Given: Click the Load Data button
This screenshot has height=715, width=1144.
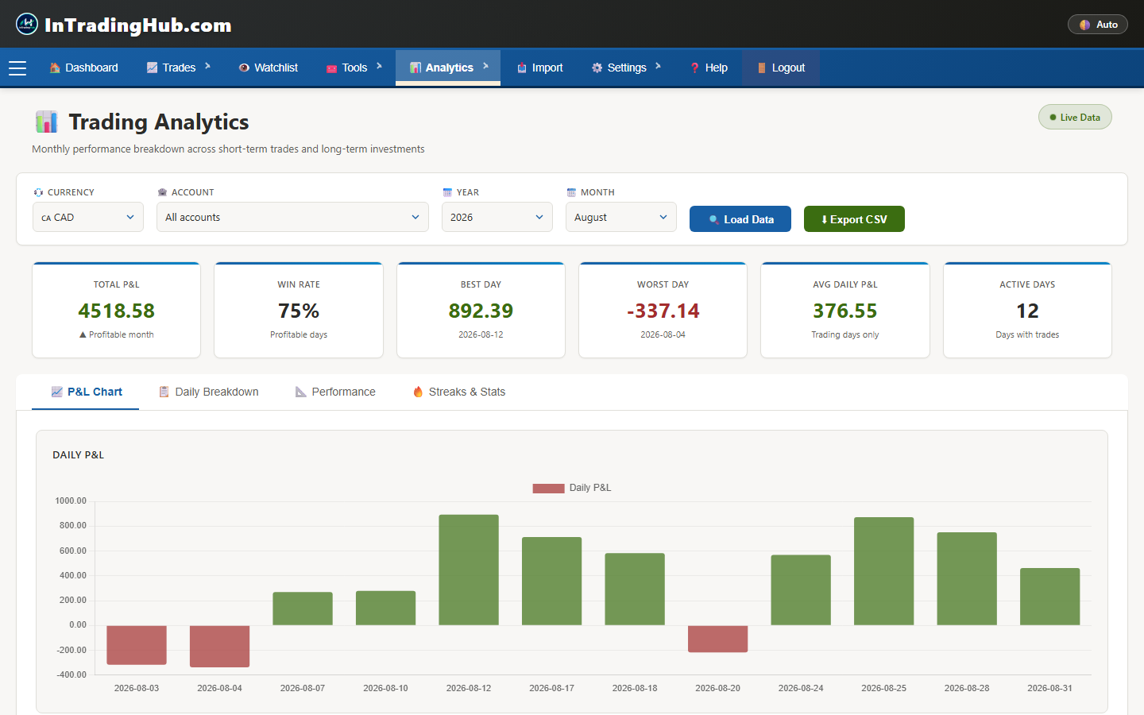Looking at the screenshot, I should coord(740,219).
